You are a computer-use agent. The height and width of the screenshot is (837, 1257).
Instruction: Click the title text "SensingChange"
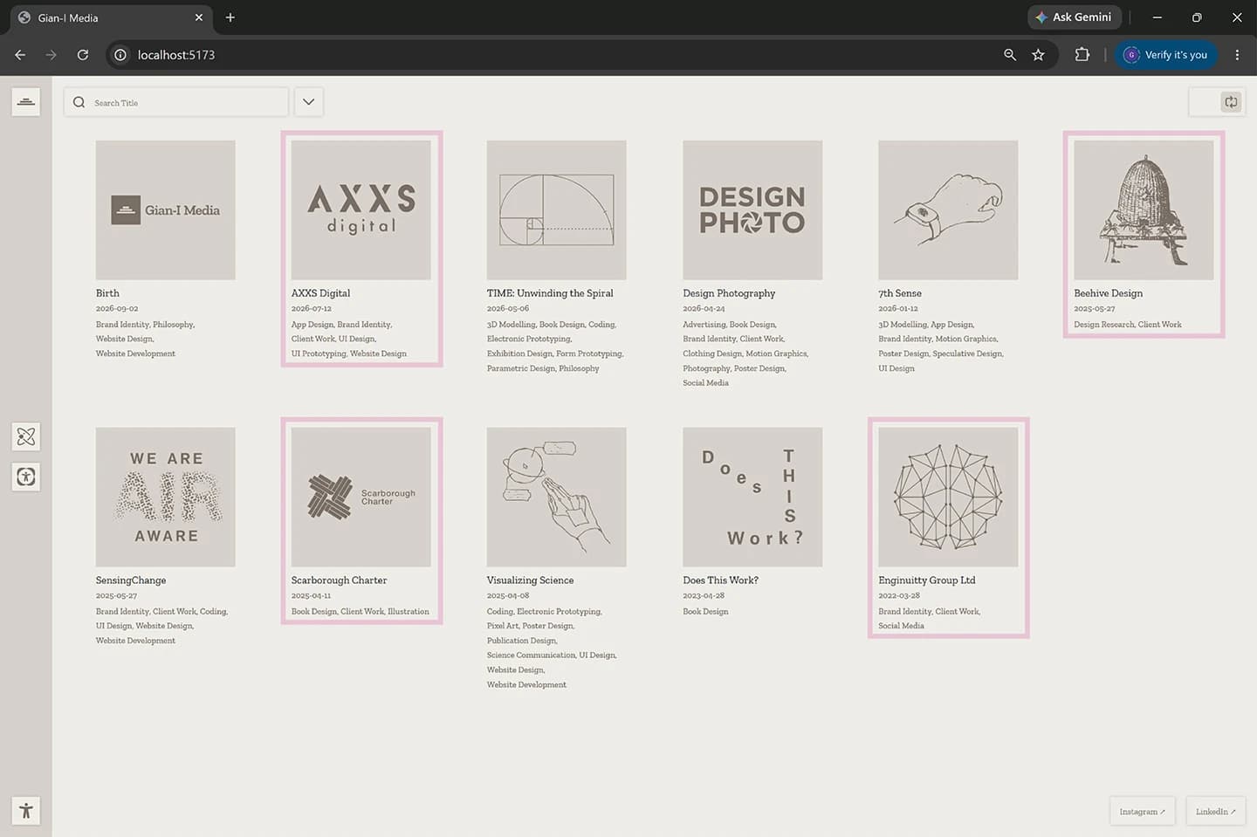pyautogui.click(x=131, y=580)
